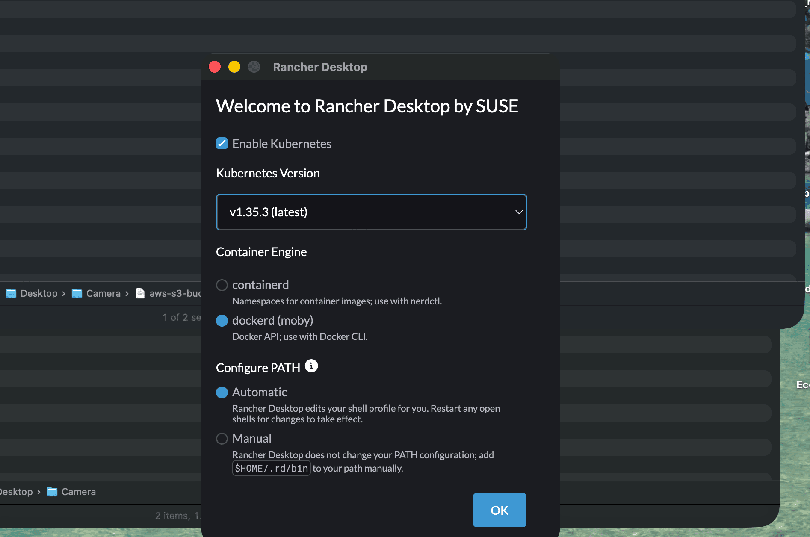
Task: Navigate to Desktop via the breadcrumb
Action: click(39, 293)
